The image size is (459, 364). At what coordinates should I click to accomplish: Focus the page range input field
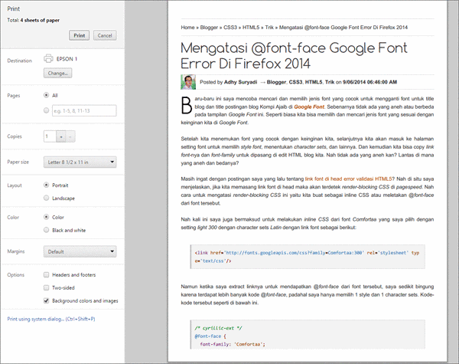click(84, 110)
